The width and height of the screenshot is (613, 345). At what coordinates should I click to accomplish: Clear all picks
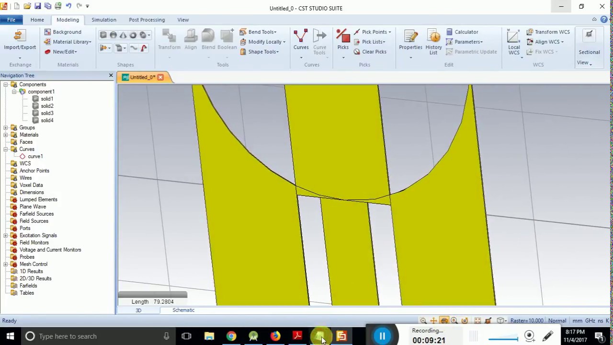pyautogui.click(x=370, y=52)
